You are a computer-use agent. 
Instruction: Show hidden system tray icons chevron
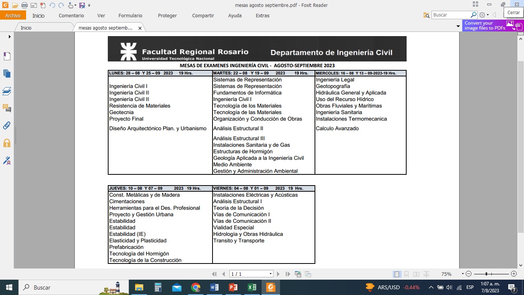pyautogui.click(x=431, y=287)
